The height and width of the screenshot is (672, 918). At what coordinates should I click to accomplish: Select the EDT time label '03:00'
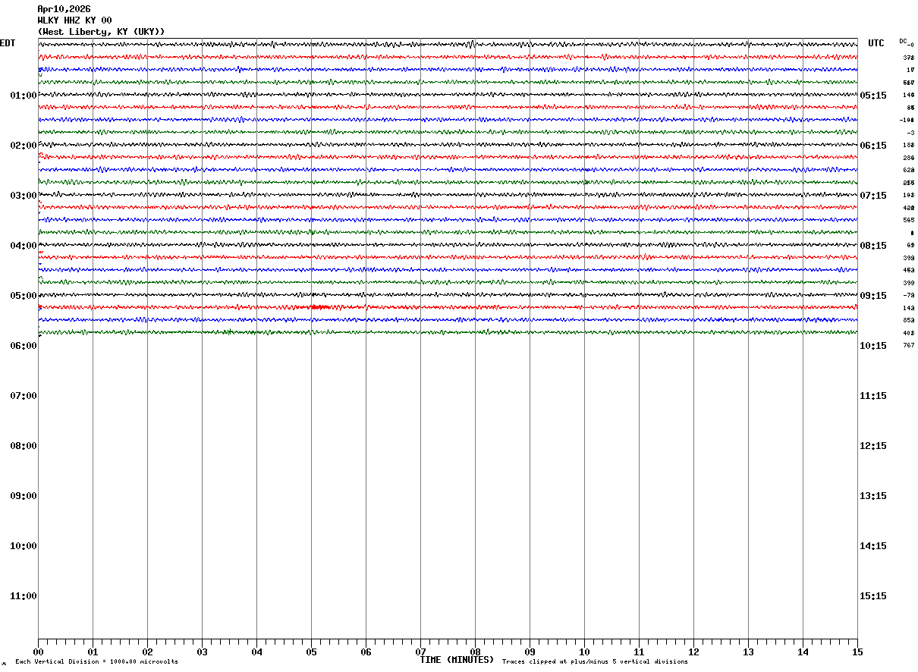(x=24, y=196)
